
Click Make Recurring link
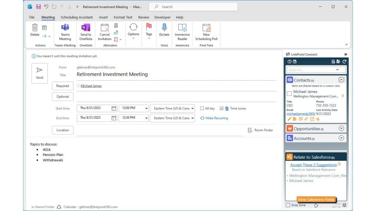click(x=214, y=118)
